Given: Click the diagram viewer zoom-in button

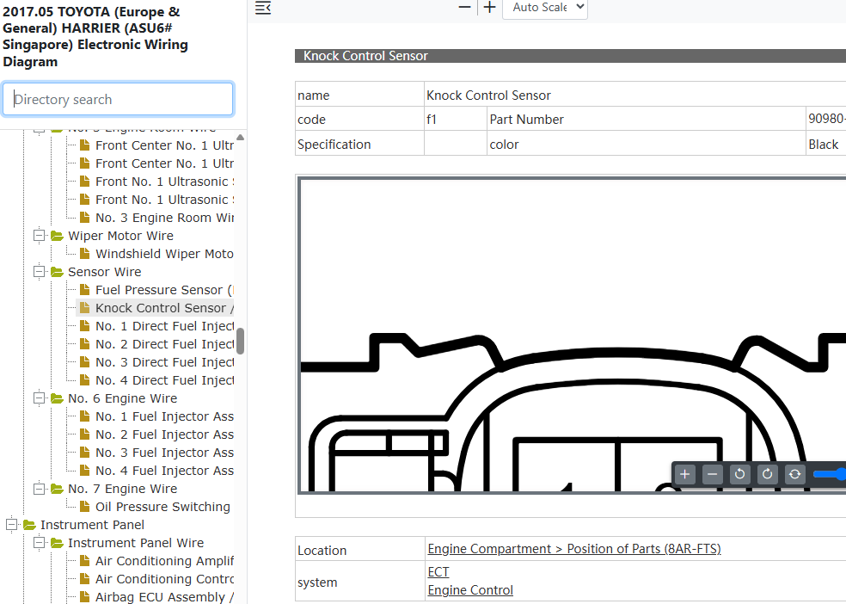Looking at the screenshot, I should click(x=684, y=474).
